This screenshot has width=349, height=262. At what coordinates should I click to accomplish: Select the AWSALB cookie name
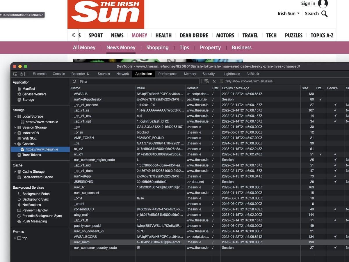81,94
